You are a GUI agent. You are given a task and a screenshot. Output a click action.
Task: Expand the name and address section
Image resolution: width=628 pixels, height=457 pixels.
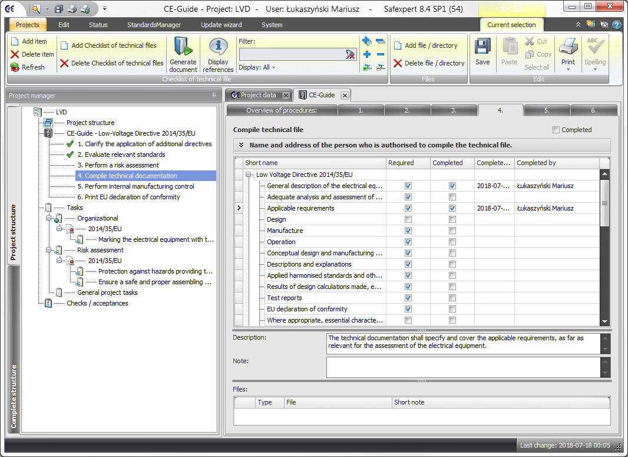pyautogui.click(x=241, y=145)
